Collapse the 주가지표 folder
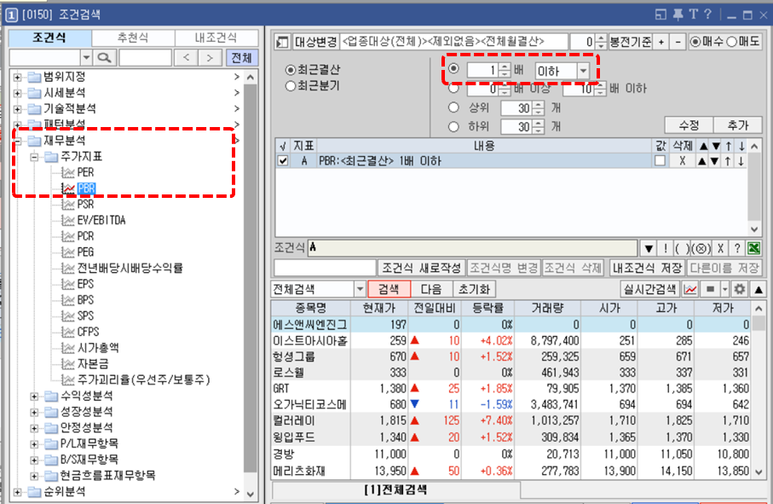 (x=34, y=157)
